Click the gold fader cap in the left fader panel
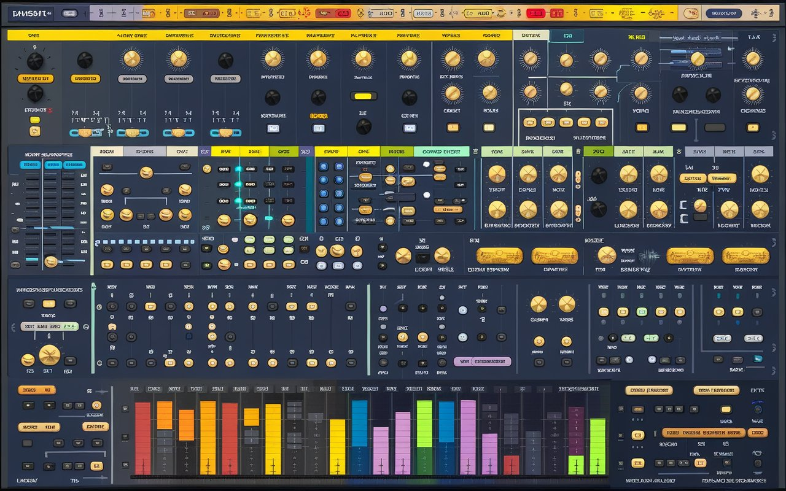This screenshot has height=491, width=786. click(x=51, y=262)
